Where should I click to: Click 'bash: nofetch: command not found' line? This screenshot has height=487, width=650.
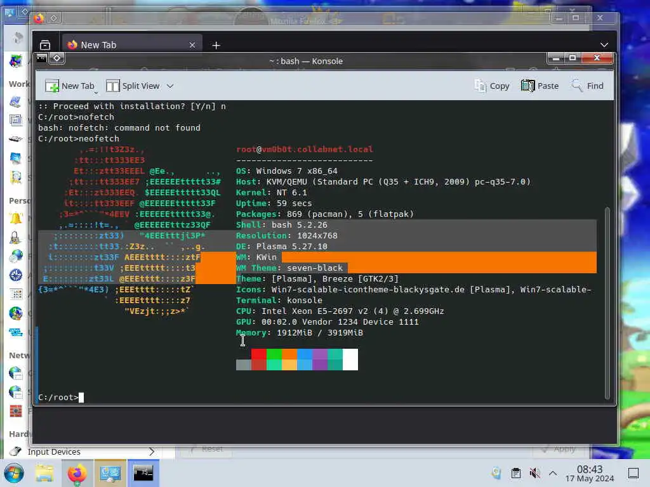tap(119, 128)
